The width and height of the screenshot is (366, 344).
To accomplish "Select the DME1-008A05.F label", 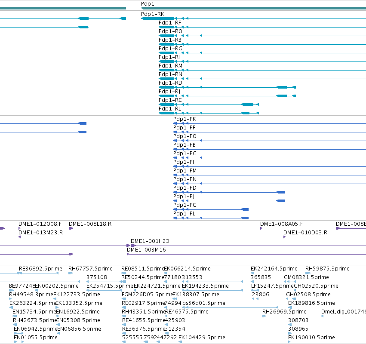I will click(282, 224).
